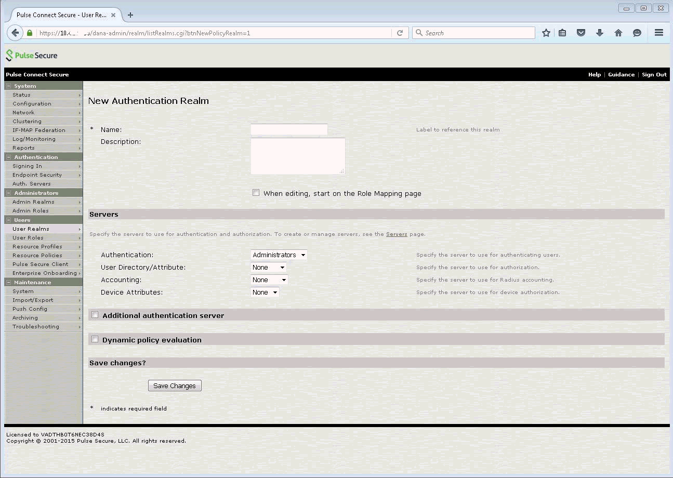
Task: Open the Accounting server dropdown
Action: (269, 280)
